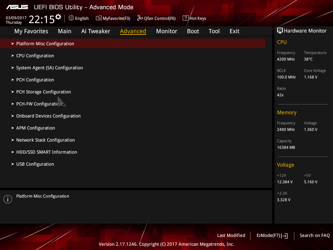Viewport: 333px width, 250px height.
Task: Expand the arrow beside PCH Configuration
Action: pos(13,80)
